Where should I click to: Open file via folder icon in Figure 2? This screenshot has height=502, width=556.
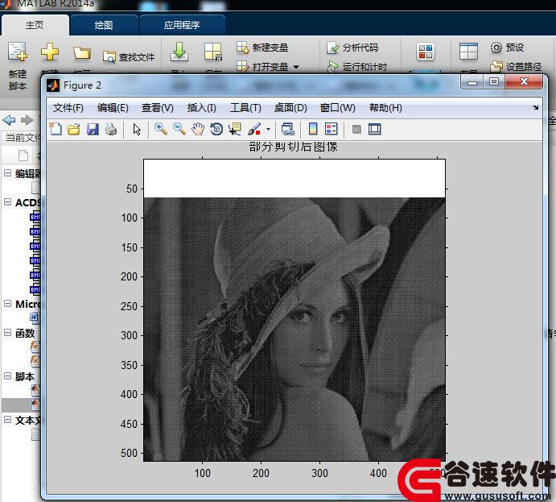point(74,129)
